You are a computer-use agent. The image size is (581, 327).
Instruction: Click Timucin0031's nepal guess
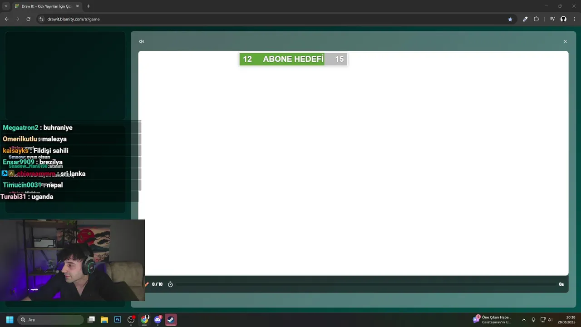click(33, 185)
